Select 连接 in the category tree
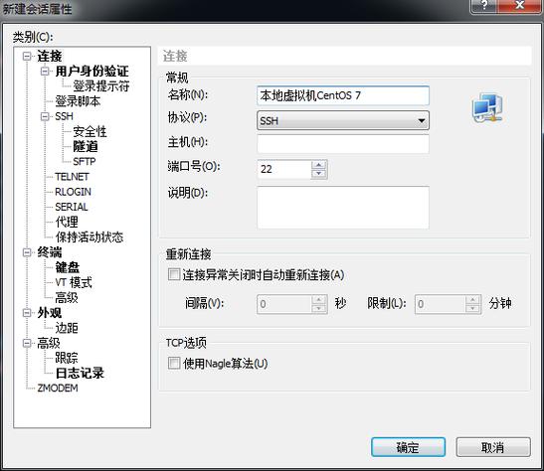 (50, 57)
